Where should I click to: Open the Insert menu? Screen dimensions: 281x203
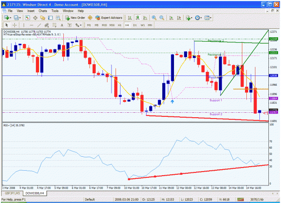click(x=31, y=11)
